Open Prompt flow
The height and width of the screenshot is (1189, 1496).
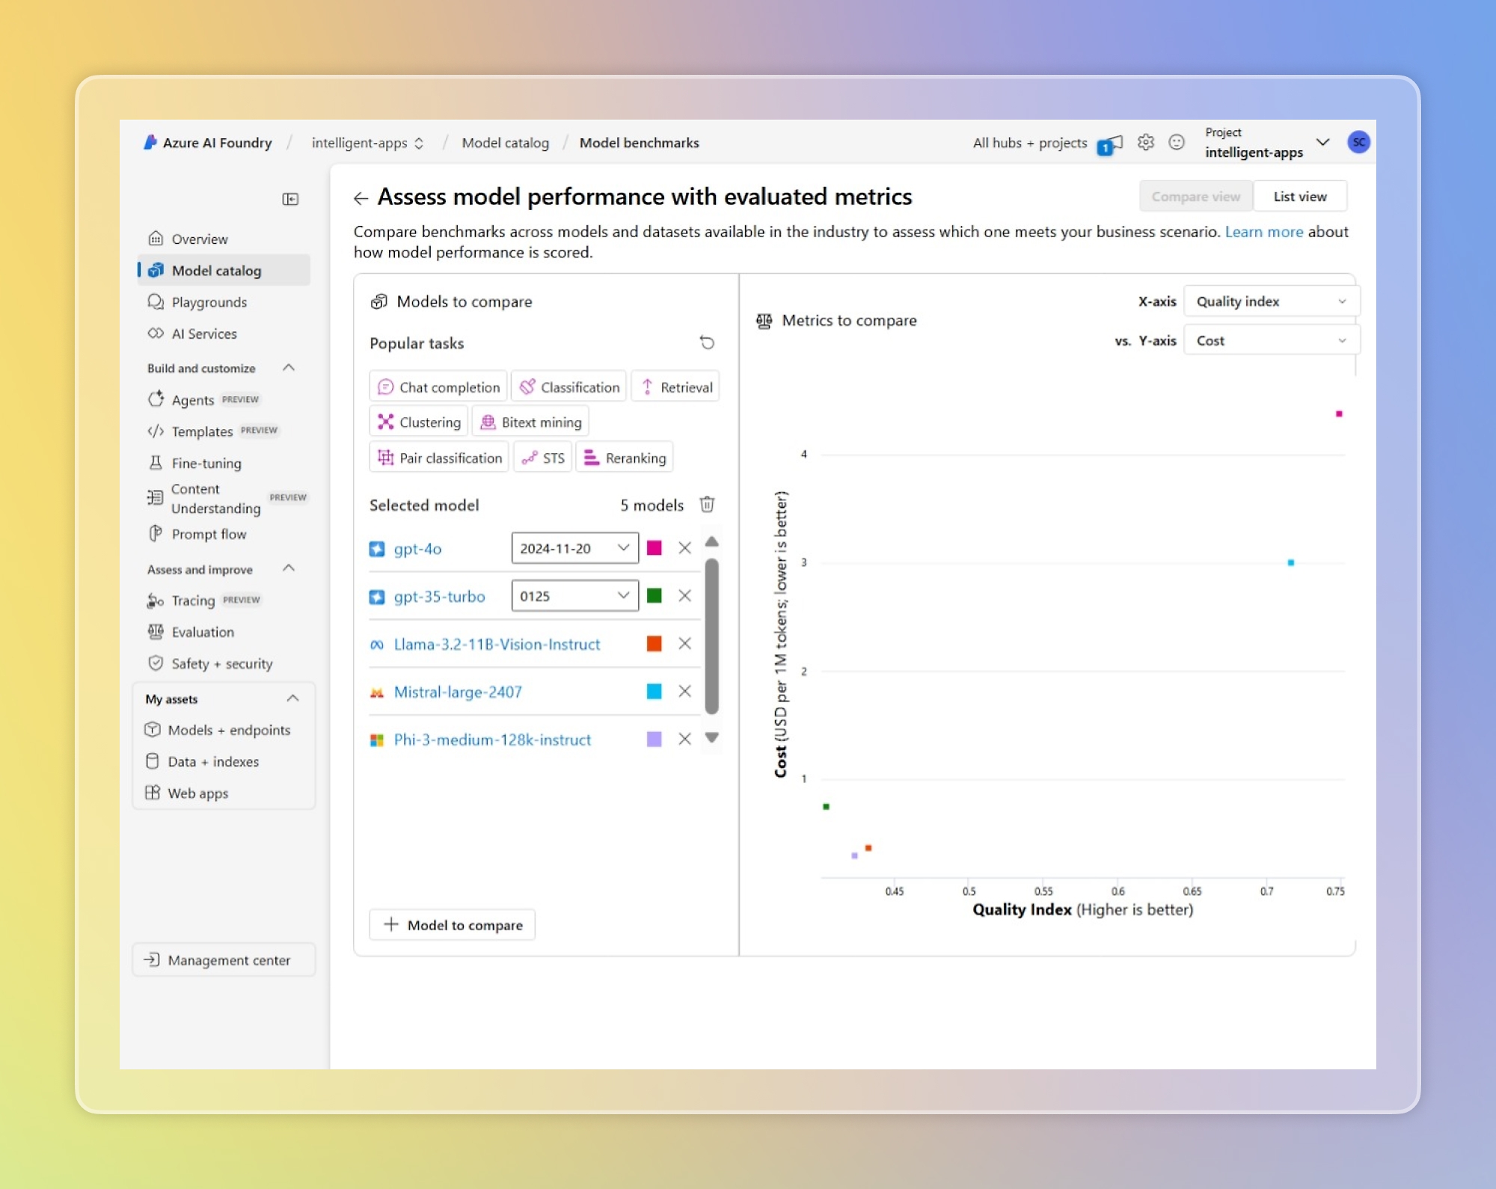pyautogui.click(x=224, y=534)
